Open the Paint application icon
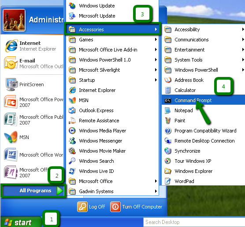This screenshot has height=227, width=245. (x=168, y=121)
